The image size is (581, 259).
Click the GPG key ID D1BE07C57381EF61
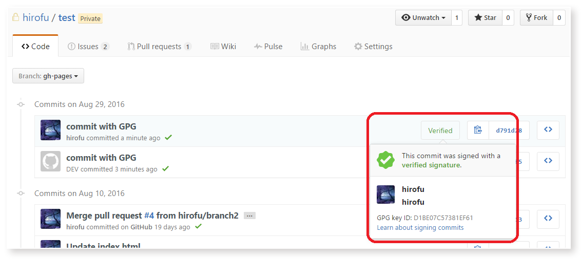click(x=443, y=218)
